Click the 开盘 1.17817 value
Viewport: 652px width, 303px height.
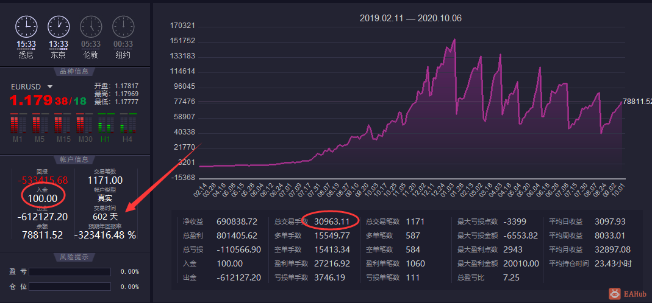coord(127,86)
